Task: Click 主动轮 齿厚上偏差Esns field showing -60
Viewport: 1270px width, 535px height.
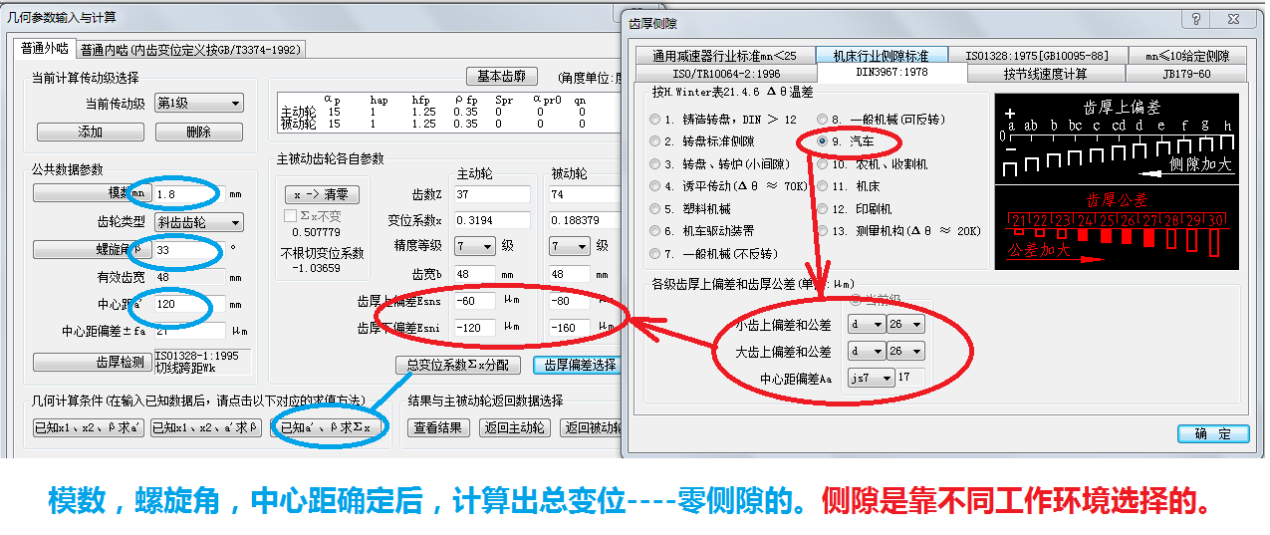Action: 474,301
